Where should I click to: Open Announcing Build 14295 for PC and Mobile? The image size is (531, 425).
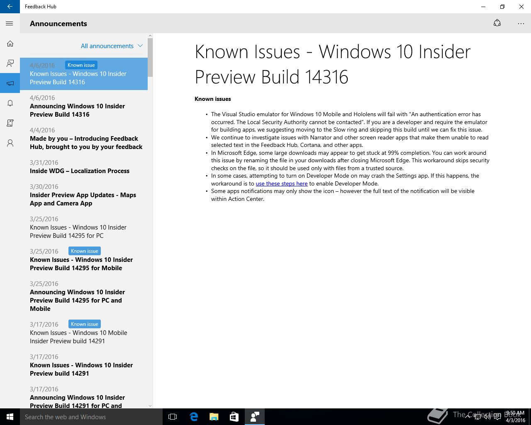tap(84, 296)
